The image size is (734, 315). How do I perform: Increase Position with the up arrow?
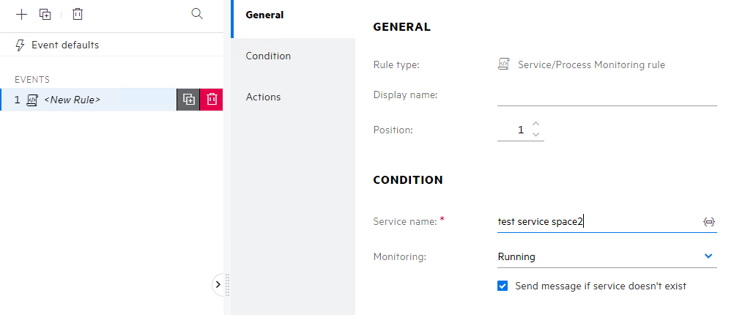click(536, 124)
